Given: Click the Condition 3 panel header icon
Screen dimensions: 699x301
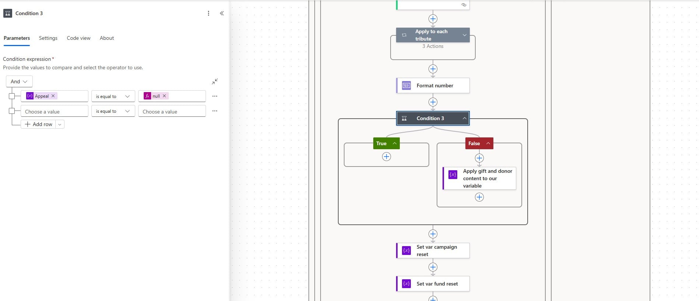Looking at the screenshot, I should (x=8, y=13).
